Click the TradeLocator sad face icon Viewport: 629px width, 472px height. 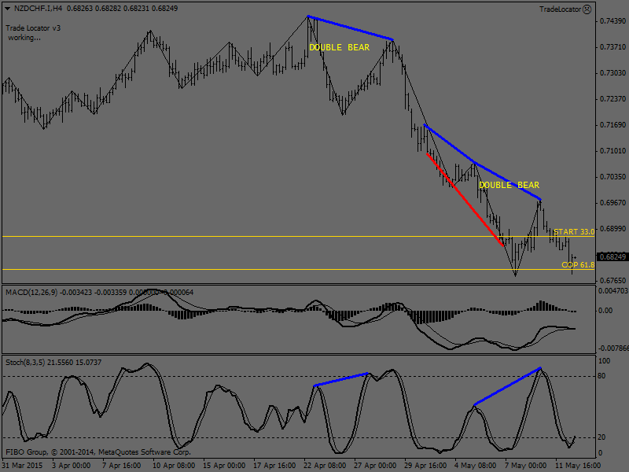[x=587, y=9]
